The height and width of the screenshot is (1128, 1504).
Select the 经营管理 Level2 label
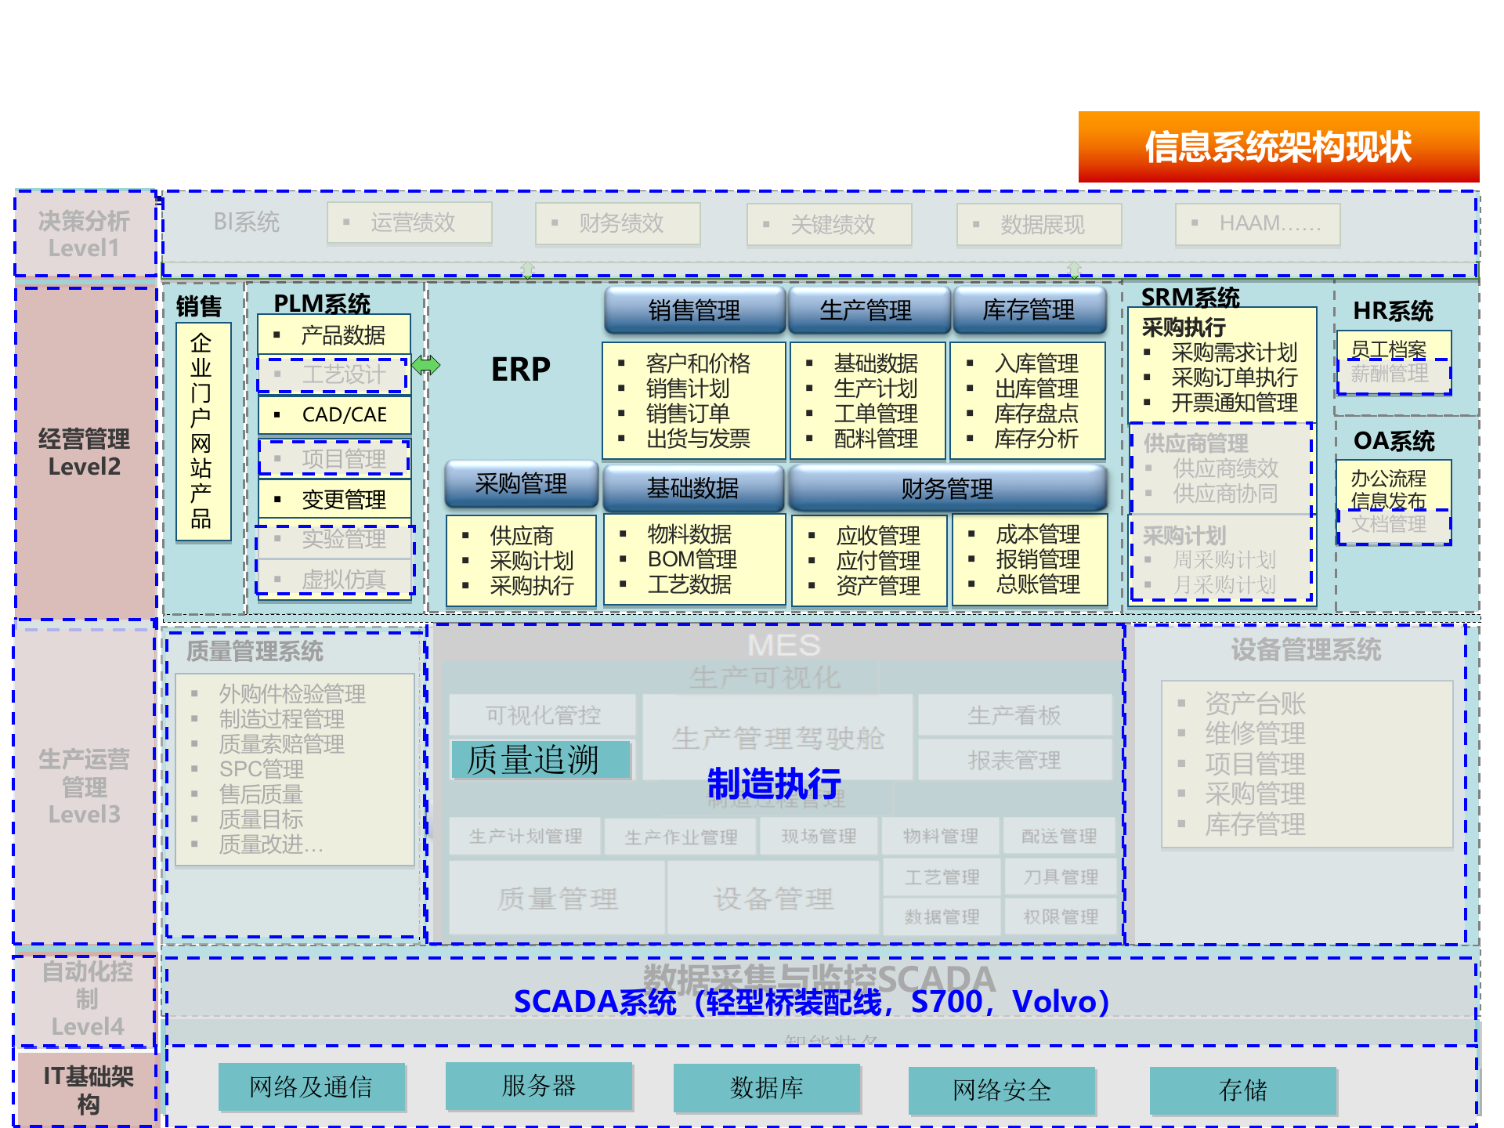(84, 450)
